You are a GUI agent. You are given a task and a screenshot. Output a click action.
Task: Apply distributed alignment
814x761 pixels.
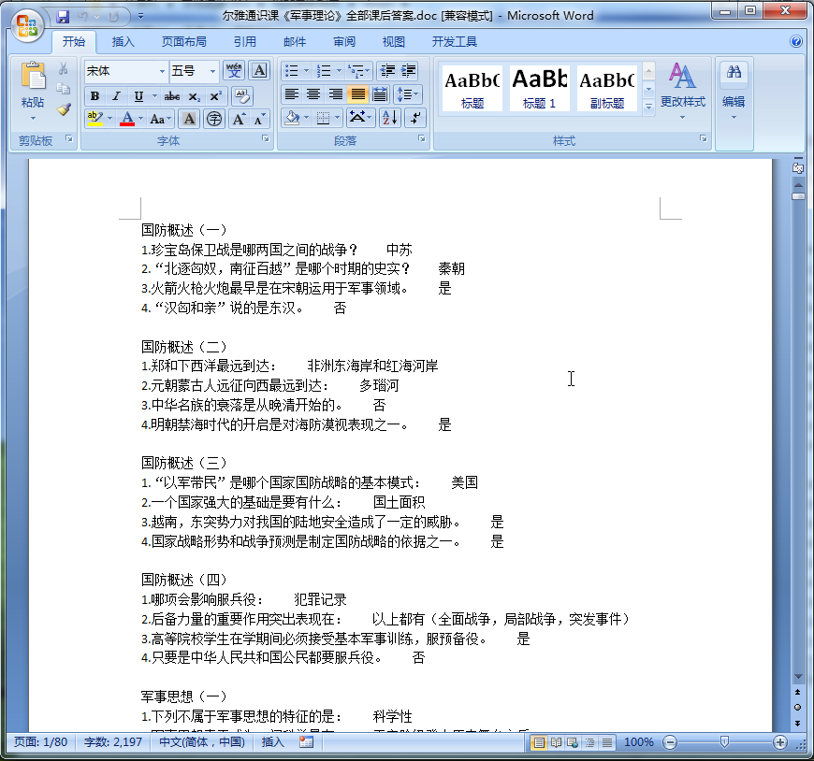point(380,94)
